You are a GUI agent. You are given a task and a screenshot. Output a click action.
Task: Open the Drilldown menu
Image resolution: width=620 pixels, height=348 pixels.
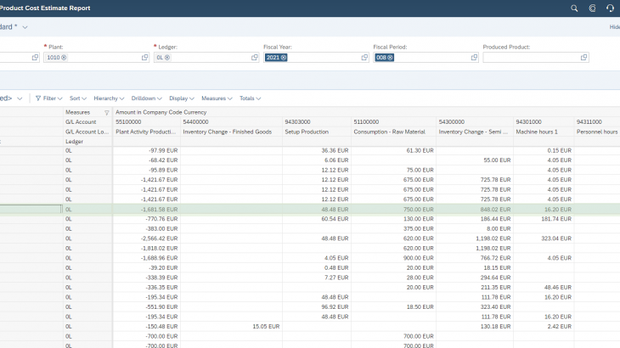click(146, 98)
